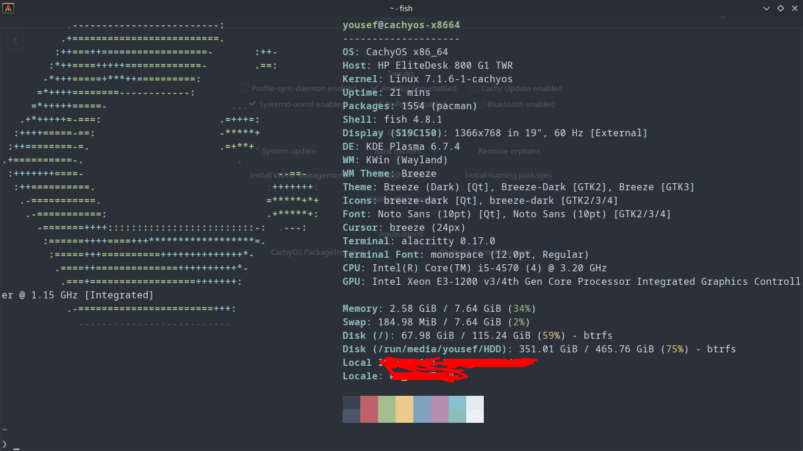The width and height of the screenshot is (803, 451).
Task: Click the 'Disk (/run/media/yousef/HDD)' line
Action: (539, 349)
